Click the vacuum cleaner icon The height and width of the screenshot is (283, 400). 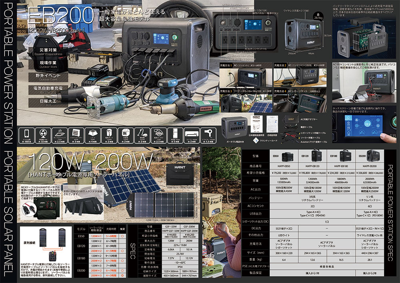142,136
